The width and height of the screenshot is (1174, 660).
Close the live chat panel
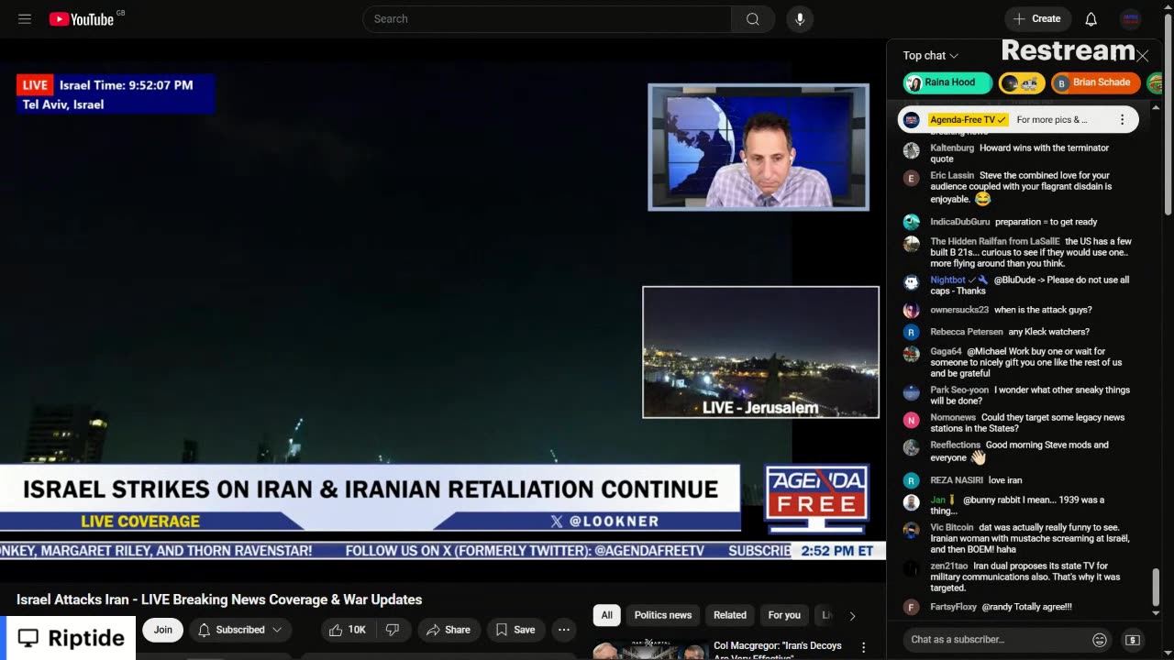(x=1142, y=56)
